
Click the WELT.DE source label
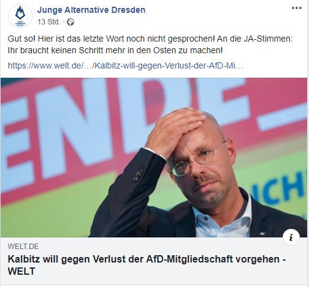tap(23, 247)
